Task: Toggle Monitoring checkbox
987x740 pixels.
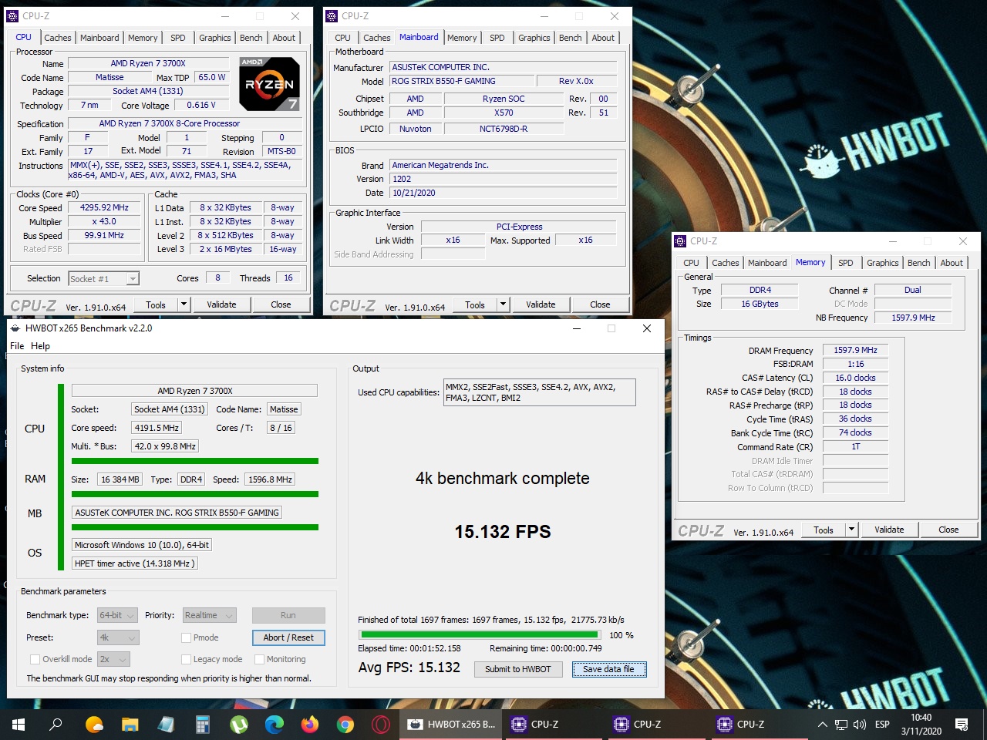Action: 259,659
